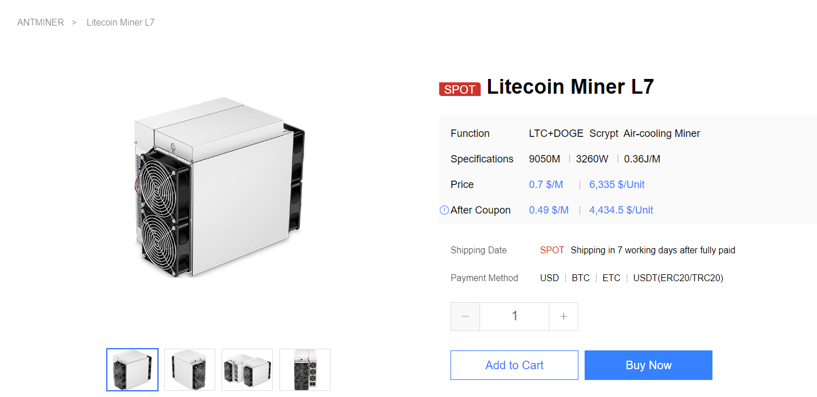Click the red SPOT shipping label
Screen dimensions: 817x397
pos(552,250)
